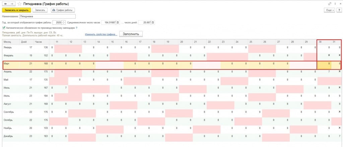Screen dimensions: 343x147
Task: Click the Часов column header
Action: [x=39, y=42]
